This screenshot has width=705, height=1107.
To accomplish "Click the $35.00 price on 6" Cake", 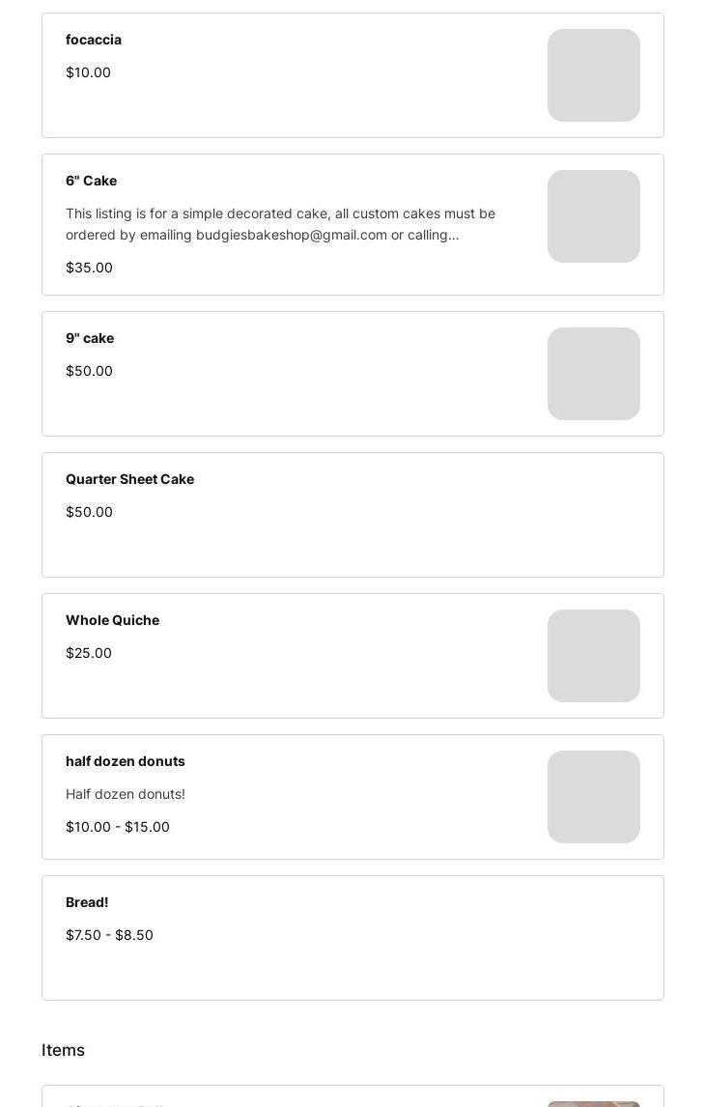I will pyautogui.click(x=89, y=268).
